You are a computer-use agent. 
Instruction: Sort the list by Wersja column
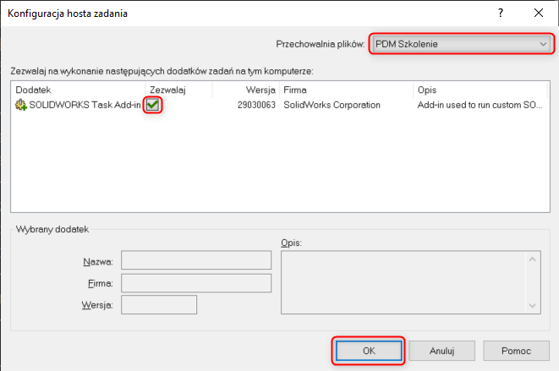point(245,89)
